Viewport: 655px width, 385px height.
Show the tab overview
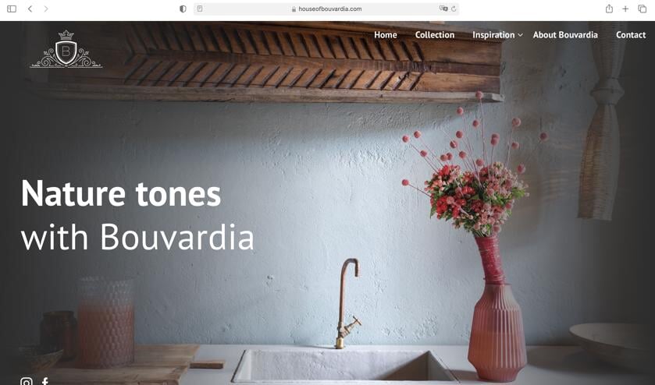(642, 9)
